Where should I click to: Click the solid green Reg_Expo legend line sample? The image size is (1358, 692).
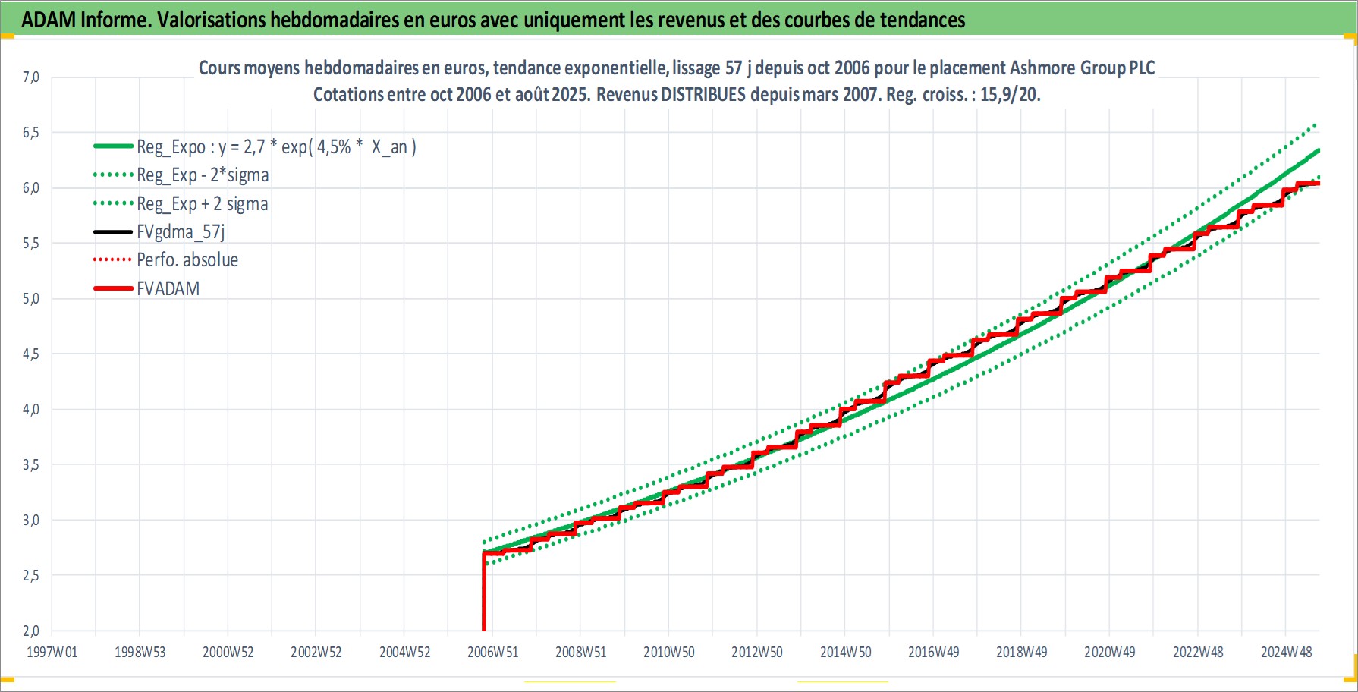pyautogui.click(x=113, y=146)
